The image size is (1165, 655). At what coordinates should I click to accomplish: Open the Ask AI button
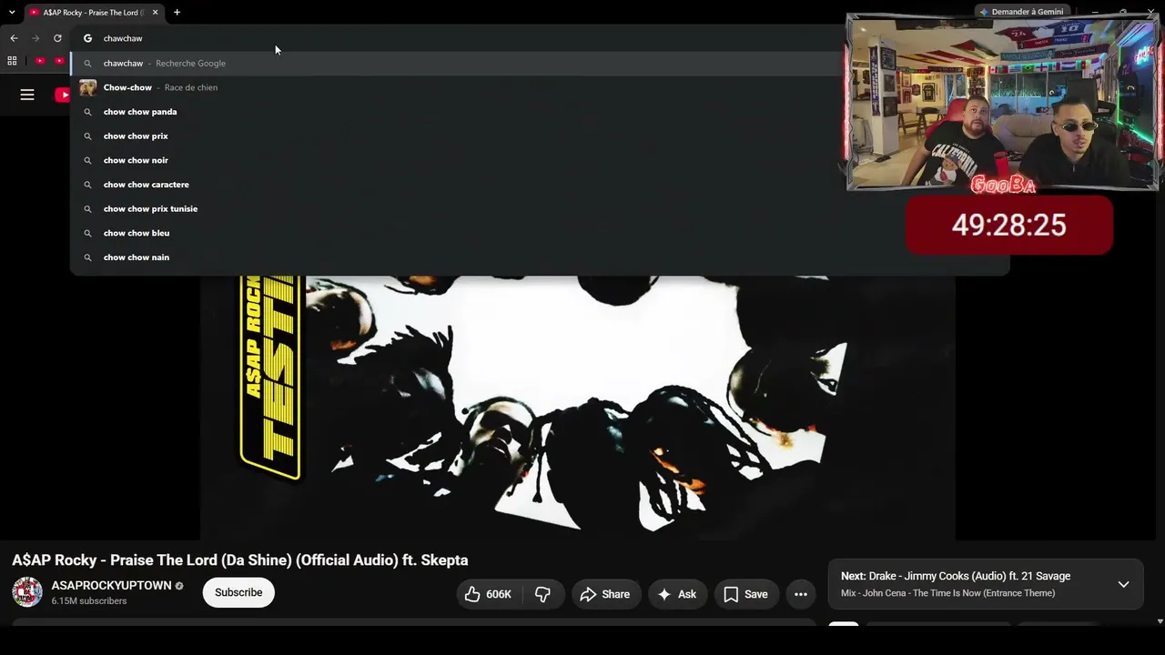pyautogui.click(x=676, y=594)
